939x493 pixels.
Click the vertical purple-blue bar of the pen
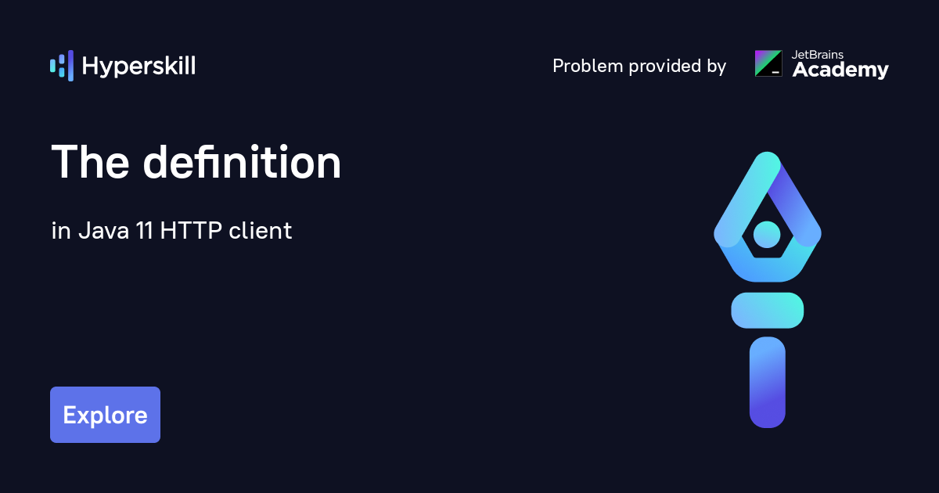tap(767, 383)
